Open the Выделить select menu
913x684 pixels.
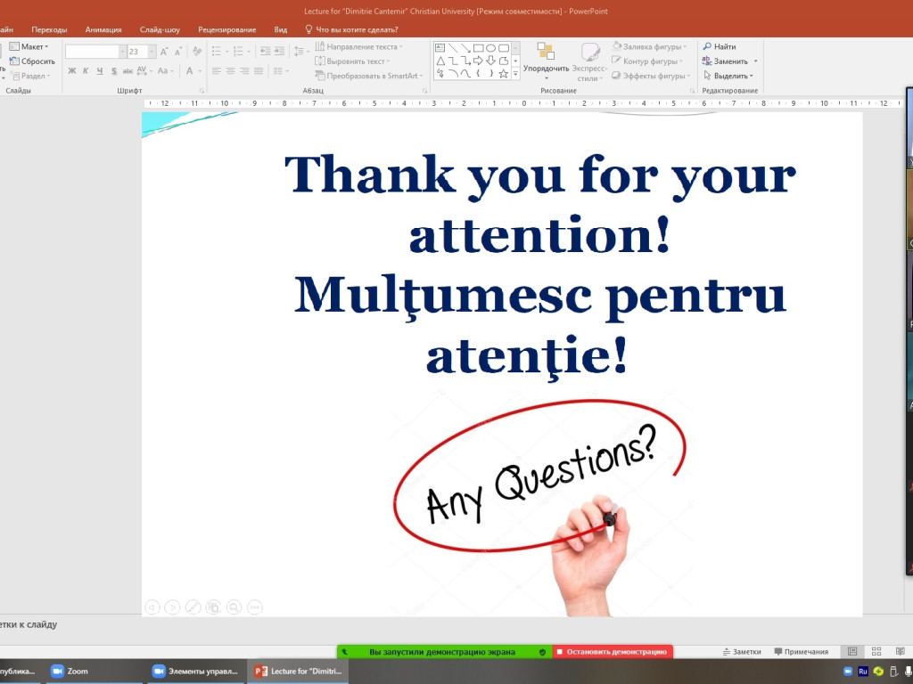tap(728, 76)
